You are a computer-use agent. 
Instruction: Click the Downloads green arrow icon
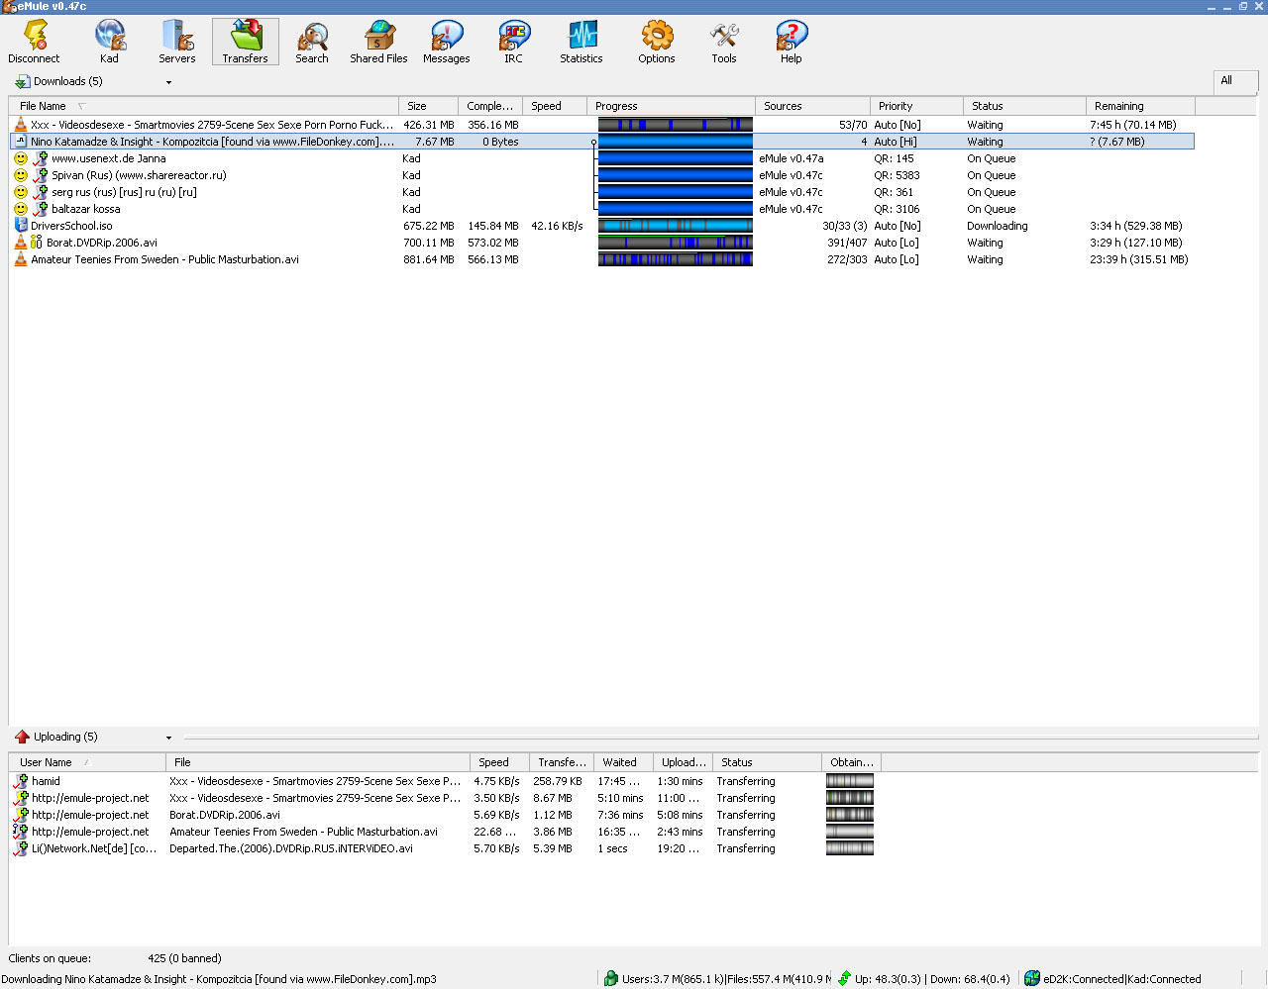click(22, 81)
